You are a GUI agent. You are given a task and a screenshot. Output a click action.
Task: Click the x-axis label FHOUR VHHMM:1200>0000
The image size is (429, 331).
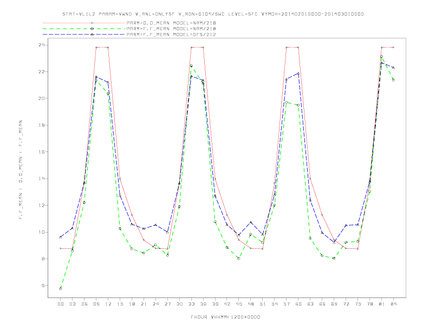(225, 317)
